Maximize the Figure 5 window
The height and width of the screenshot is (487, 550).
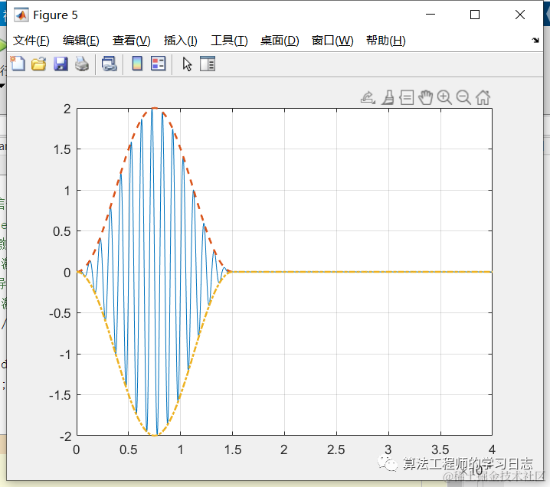point(475,15)
